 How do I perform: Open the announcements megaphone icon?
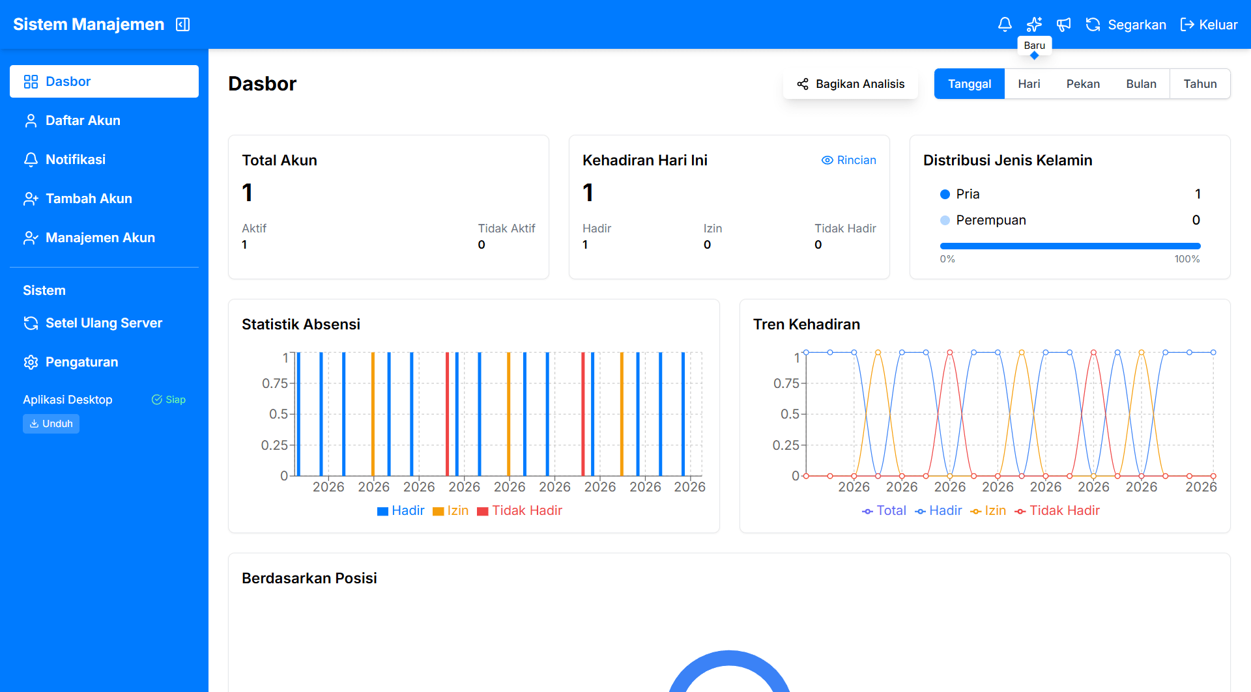tap(1063, 24)
